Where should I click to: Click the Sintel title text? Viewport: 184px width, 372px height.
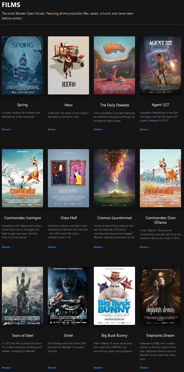coord(68,335)
